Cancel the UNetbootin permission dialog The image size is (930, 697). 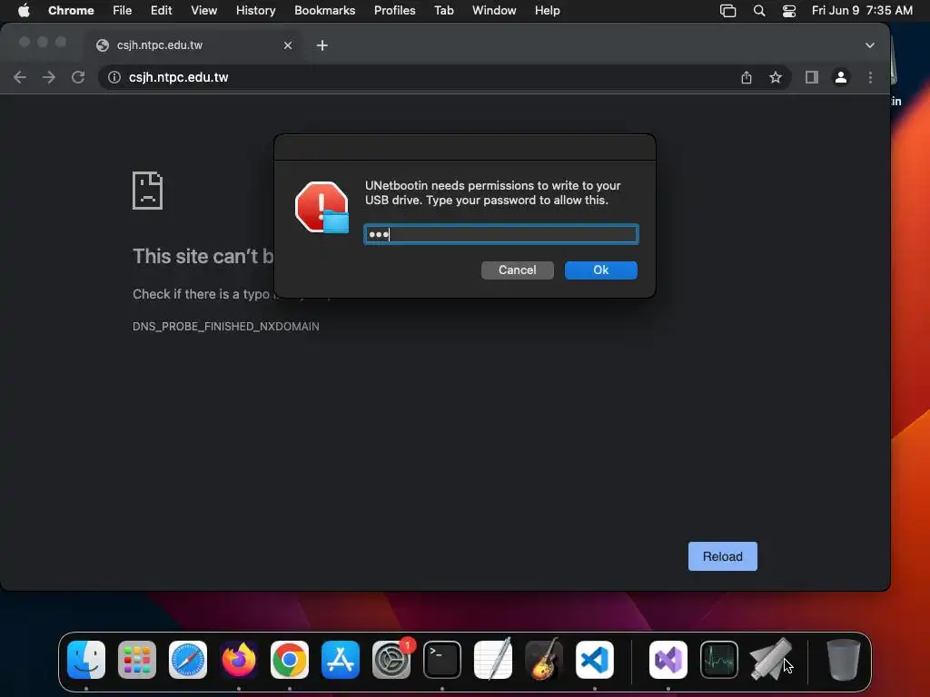(517, 270)
